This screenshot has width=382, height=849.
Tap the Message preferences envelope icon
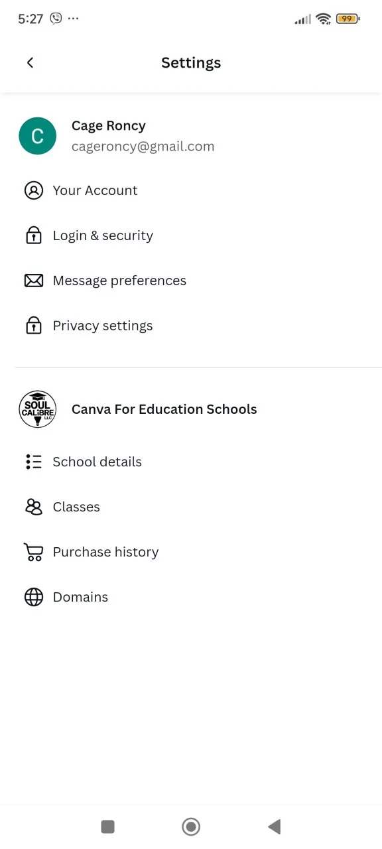click(x=34, y=281)
